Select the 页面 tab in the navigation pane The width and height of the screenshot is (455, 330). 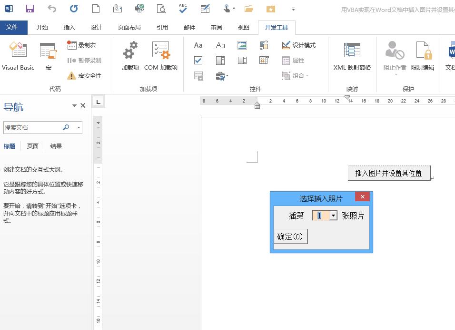point(32,146)
